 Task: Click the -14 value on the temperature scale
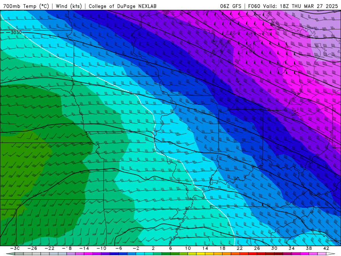tap(84, 248)
